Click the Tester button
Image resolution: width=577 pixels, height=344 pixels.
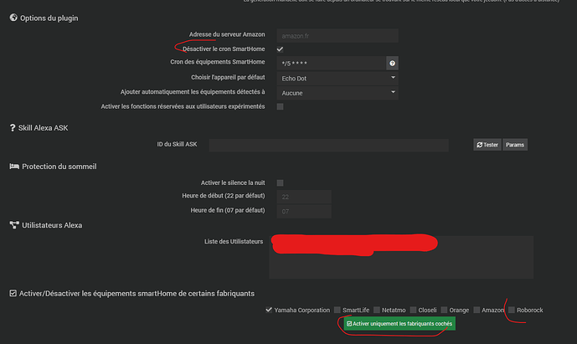tap(487, 145)
